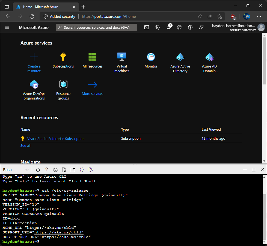Click the search resources input field
Screen dimensions: 267x246
point(97,27)
